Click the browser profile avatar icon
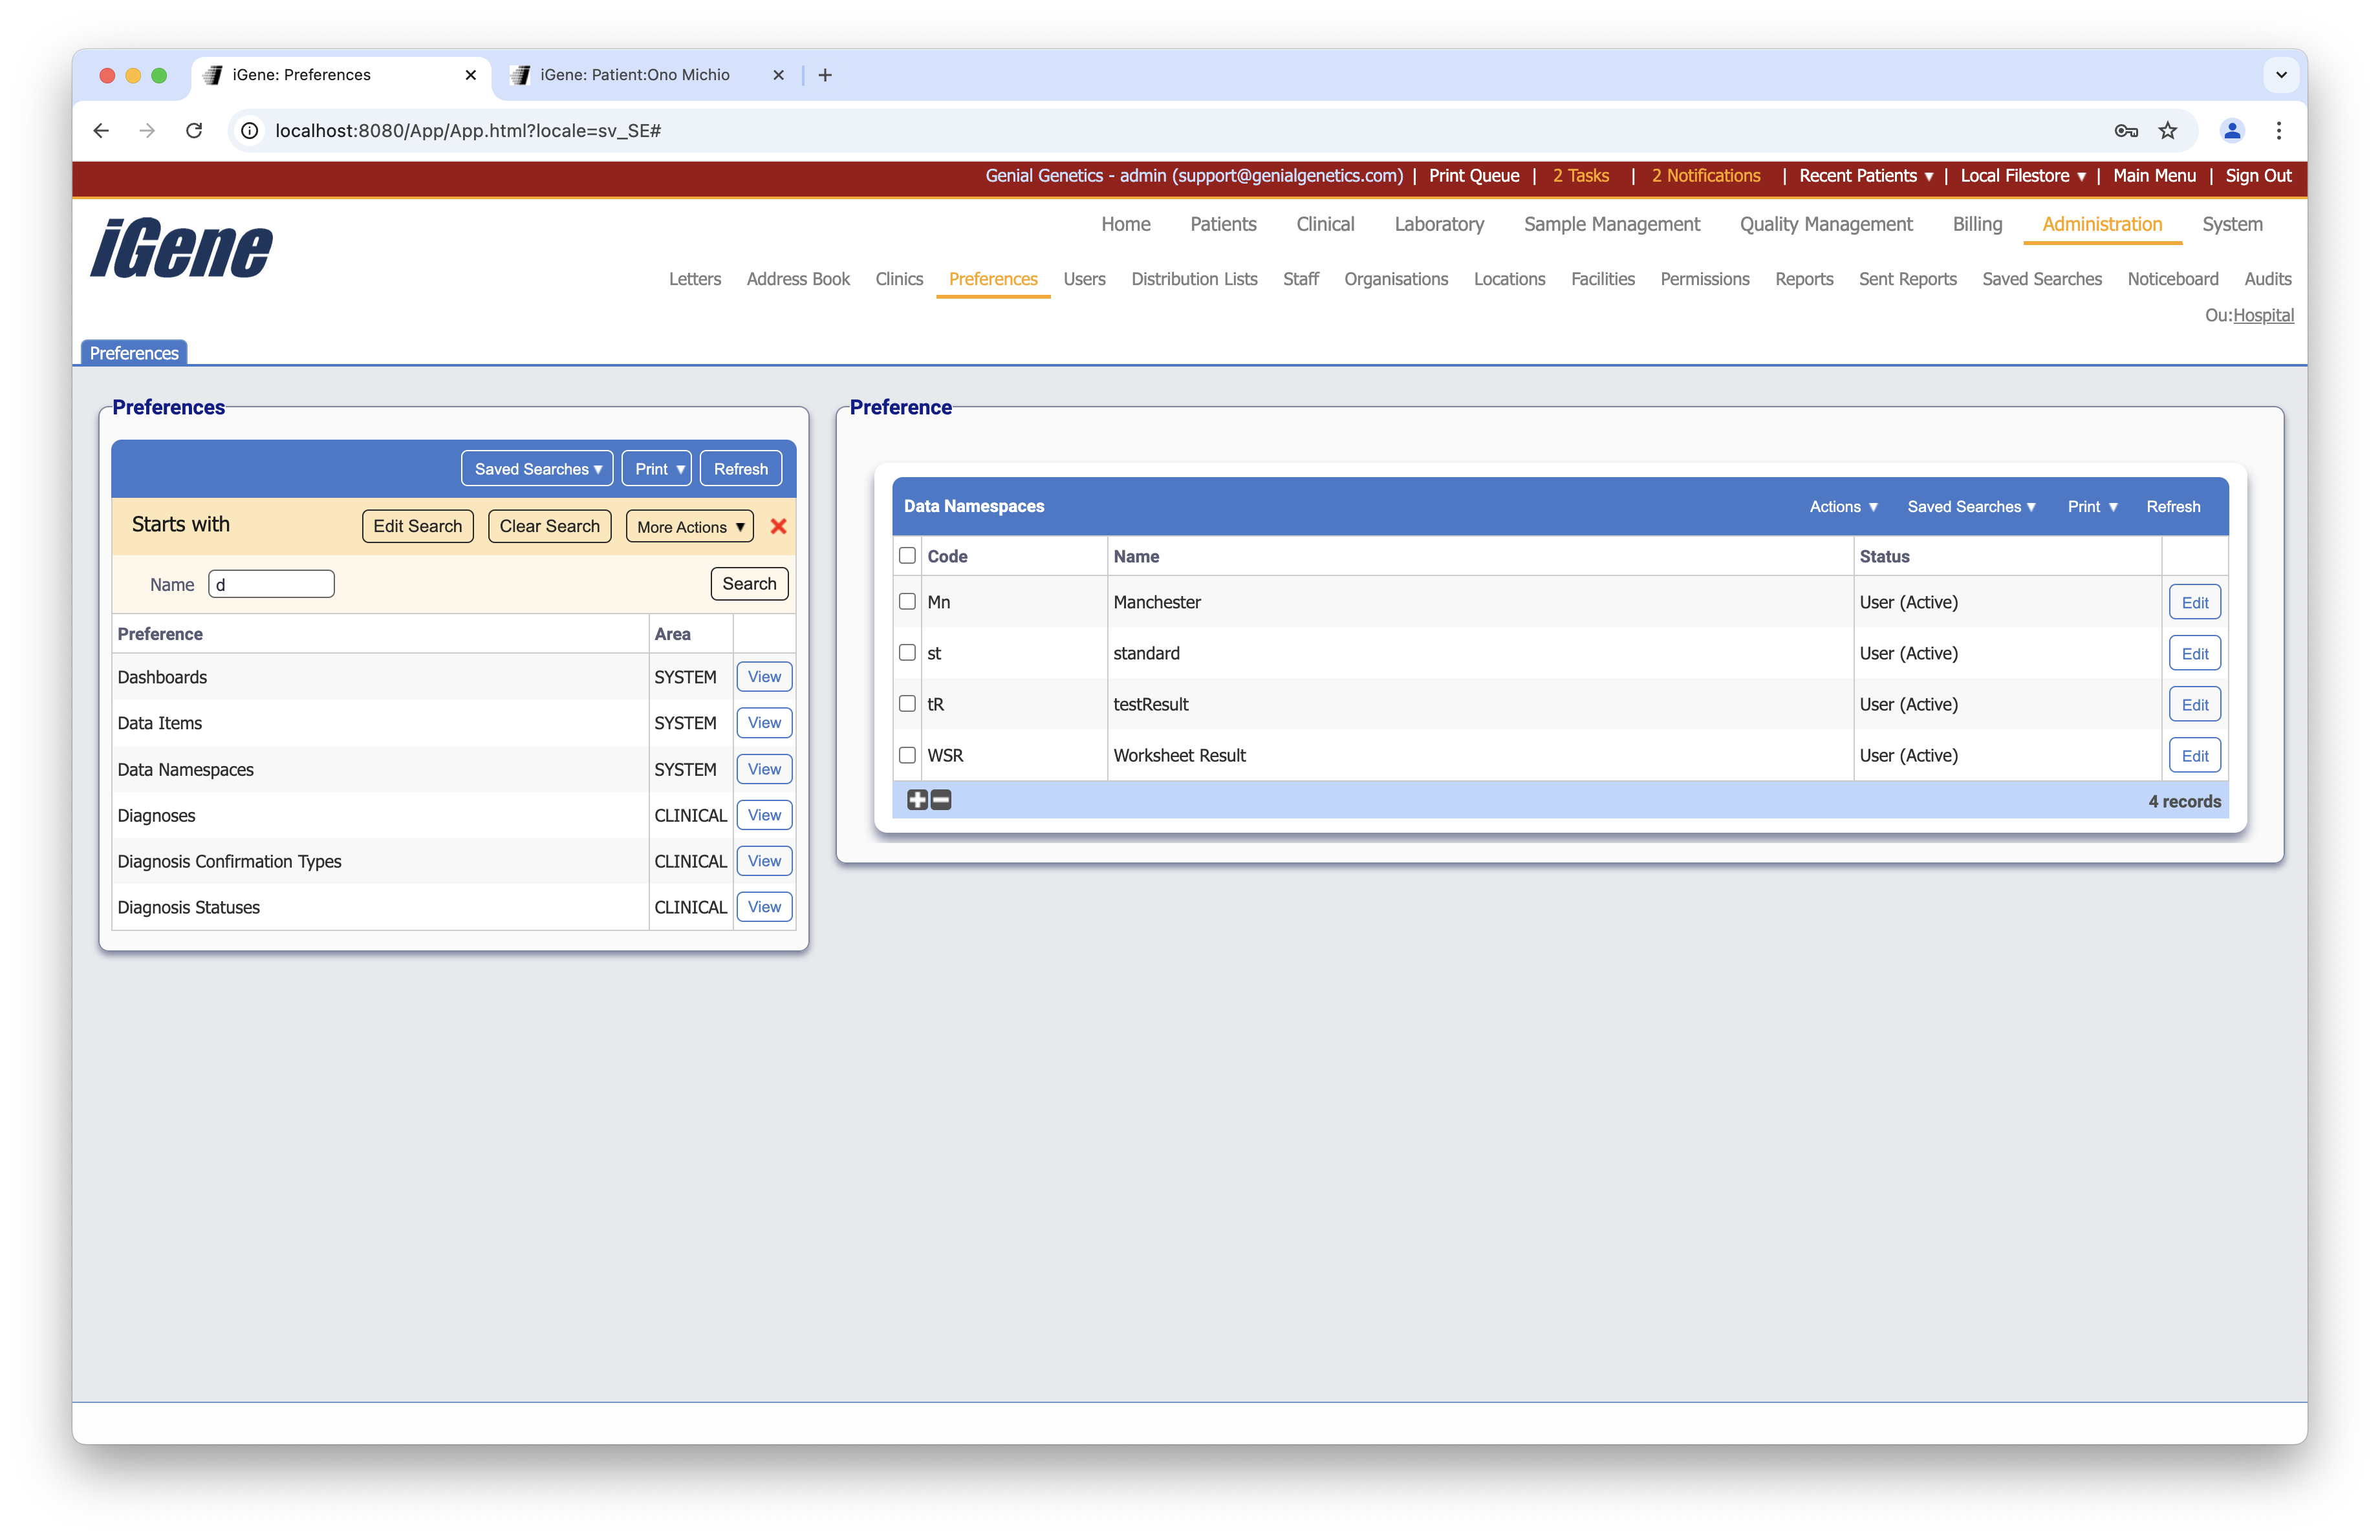2380x1540 pixels. click(2231, 131)
